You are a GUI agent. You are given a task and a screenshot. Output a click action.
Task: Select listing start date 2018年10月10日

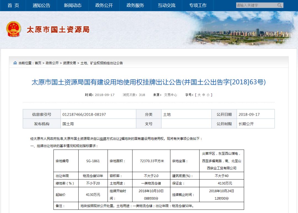tap(151, 191)
